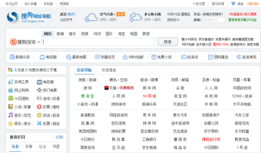This screenshot has width=261, height=153.
Task: Open the 免费小说 book icon
Action: click(154, 57)
